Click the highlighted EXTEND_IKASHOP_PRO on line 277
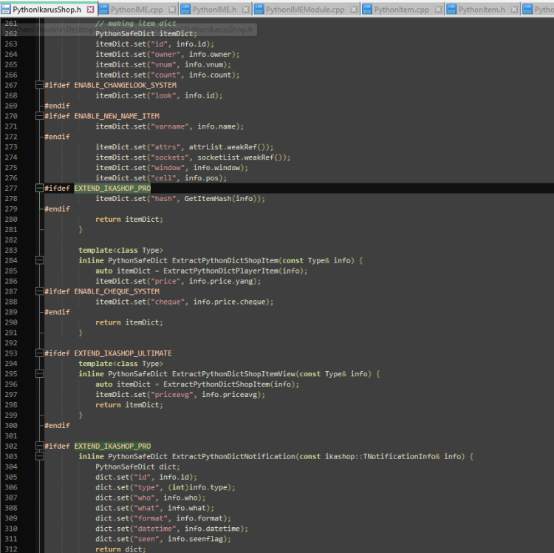Screen dimensions: 554x553 coord(112,188)
